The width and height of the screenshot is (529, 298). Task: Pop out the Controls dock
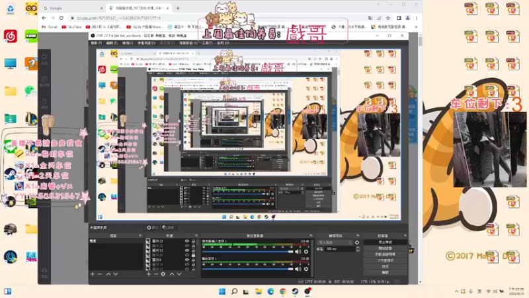tap(405, 236)
